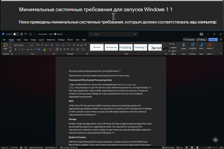Click the Sort A-Z icon
The width and height of the screenshot is (224, 149).
tap(82, 45)
